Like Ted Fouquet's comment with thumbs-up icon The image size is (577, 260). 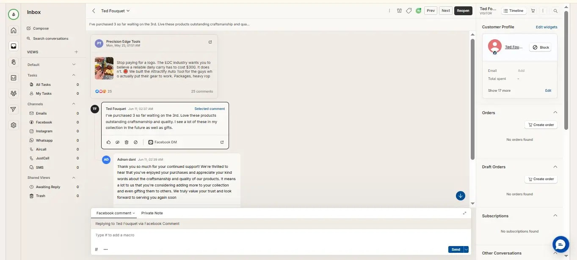pos(109,142)
